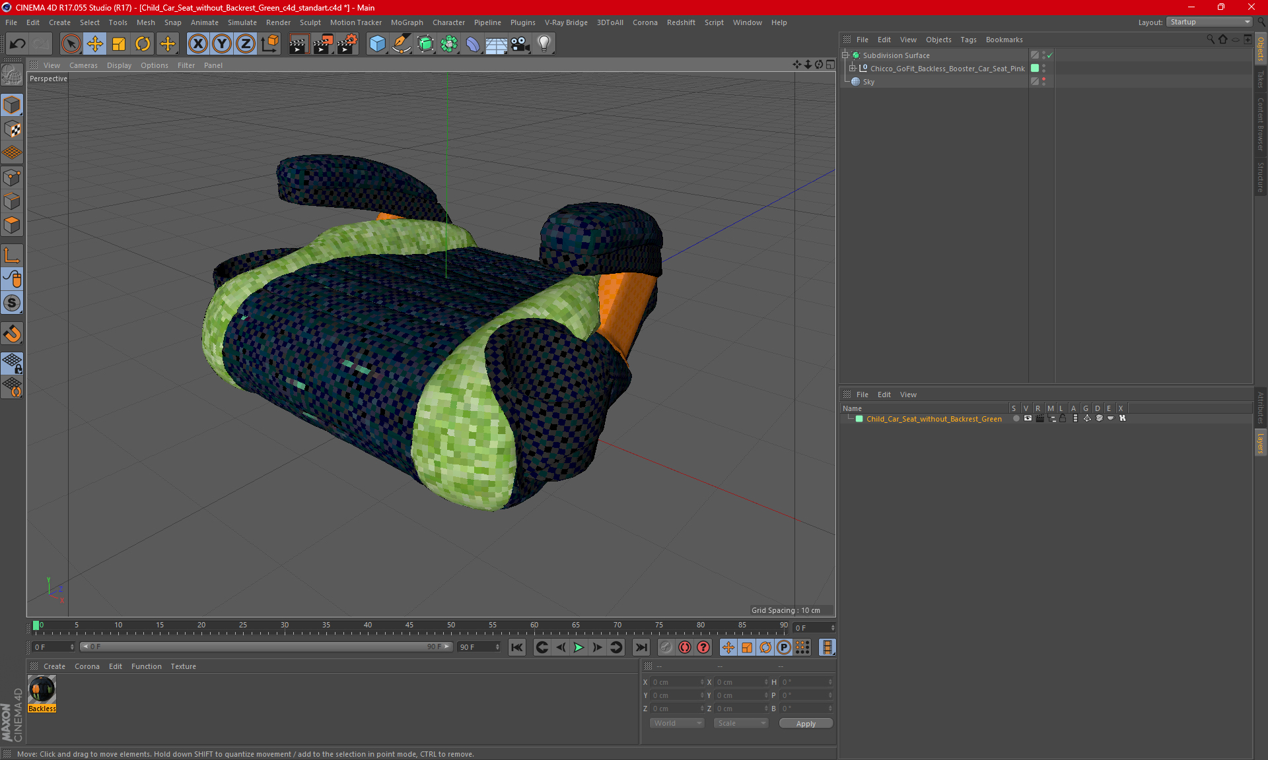Click the Function tab in bottom panel

tap(146, 666)
